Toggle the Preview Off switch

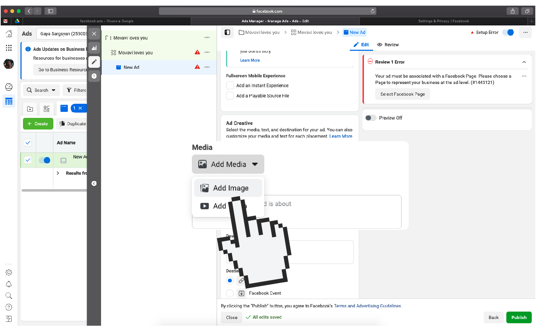(x=371, y=118)
